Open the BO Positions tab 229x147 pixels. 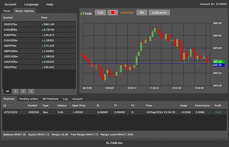(50, 99)
